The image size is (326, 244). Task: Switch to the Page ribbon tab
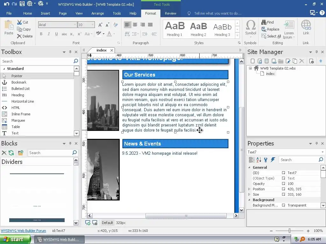63,13
